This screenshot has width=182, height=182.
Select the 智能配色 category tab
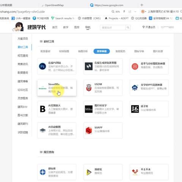tap(120, 51)
